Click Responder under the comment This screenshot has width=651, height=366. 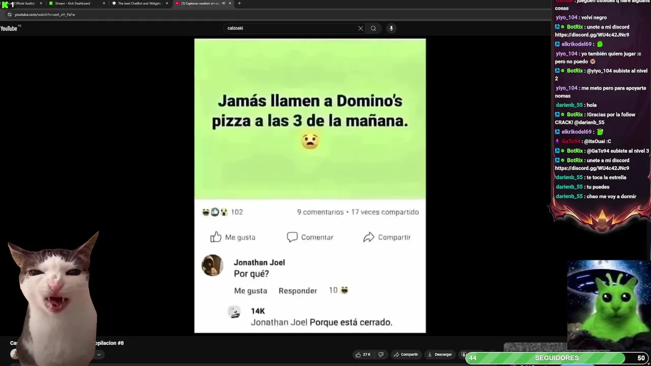(298, 291)
